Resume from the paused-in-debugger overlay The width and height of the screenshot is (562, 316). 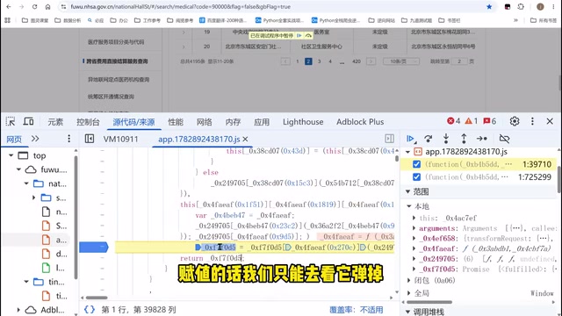(x=299, y=35)
